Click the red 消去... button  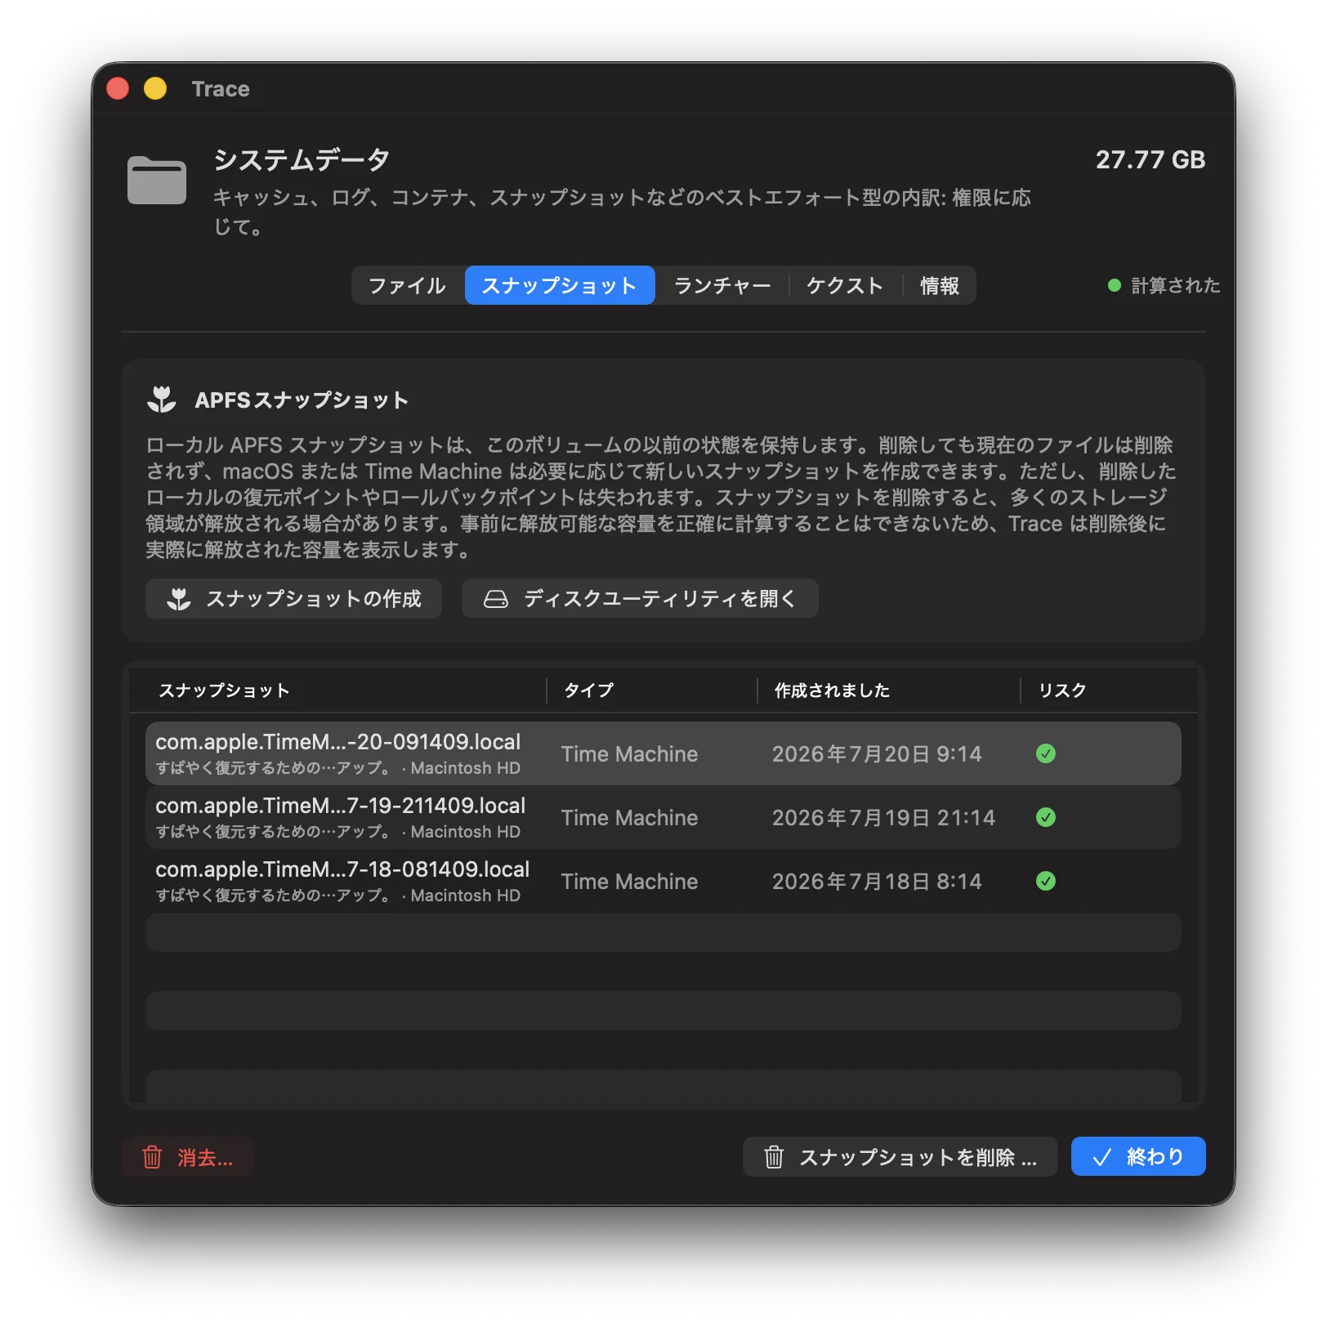pos(187,1157)
